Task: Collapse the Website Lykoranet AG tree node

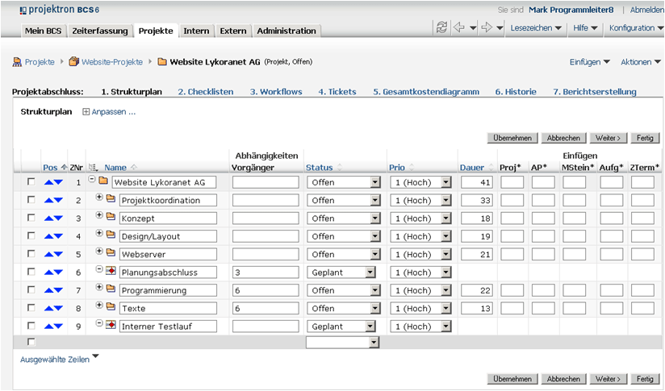Action: click(92, 180)
